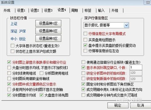Uncheck 分时图中成交量颜色区分显示

pyautogui.click(x=9, y=84)
